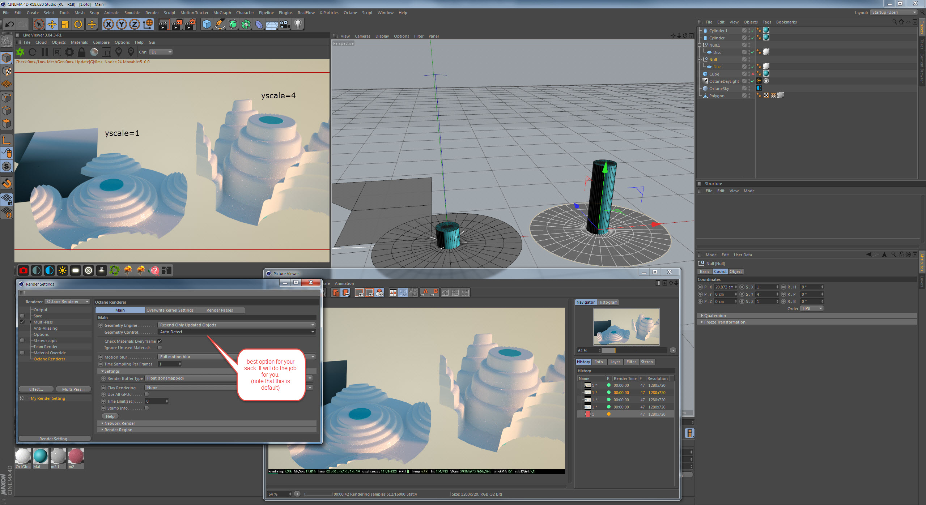The height and width of the screenshot is (505, 926).
Task: Expand the Network Render section
Action: pos(119,423)
